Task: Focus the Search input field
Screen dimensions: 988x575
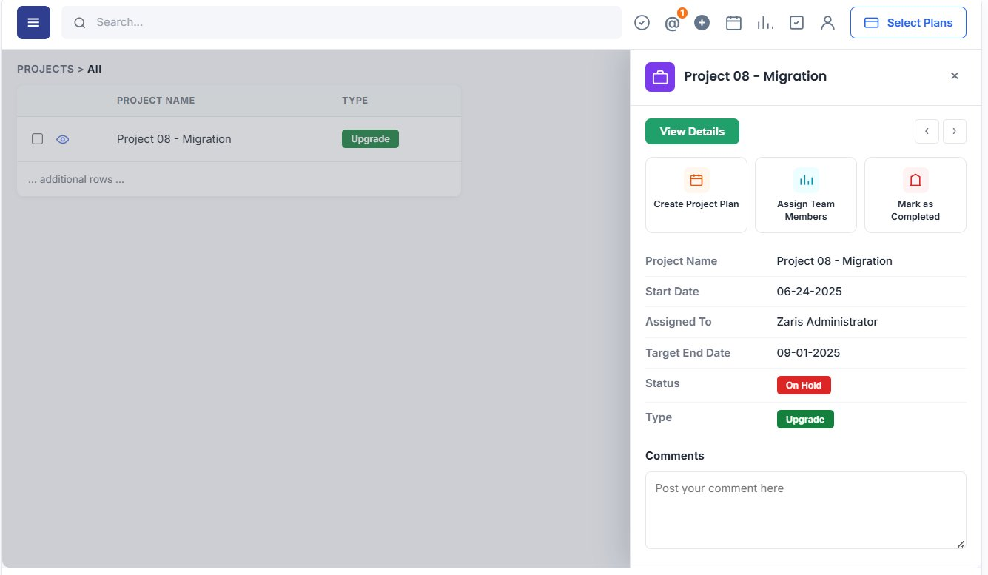Action: click(x=341, y=23)
